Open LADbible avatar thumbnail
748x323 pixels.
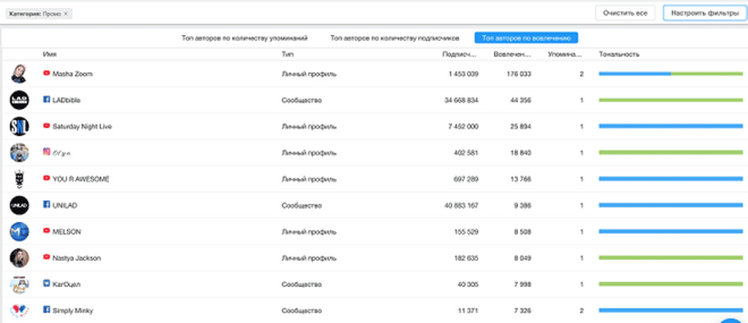point(19,100)
